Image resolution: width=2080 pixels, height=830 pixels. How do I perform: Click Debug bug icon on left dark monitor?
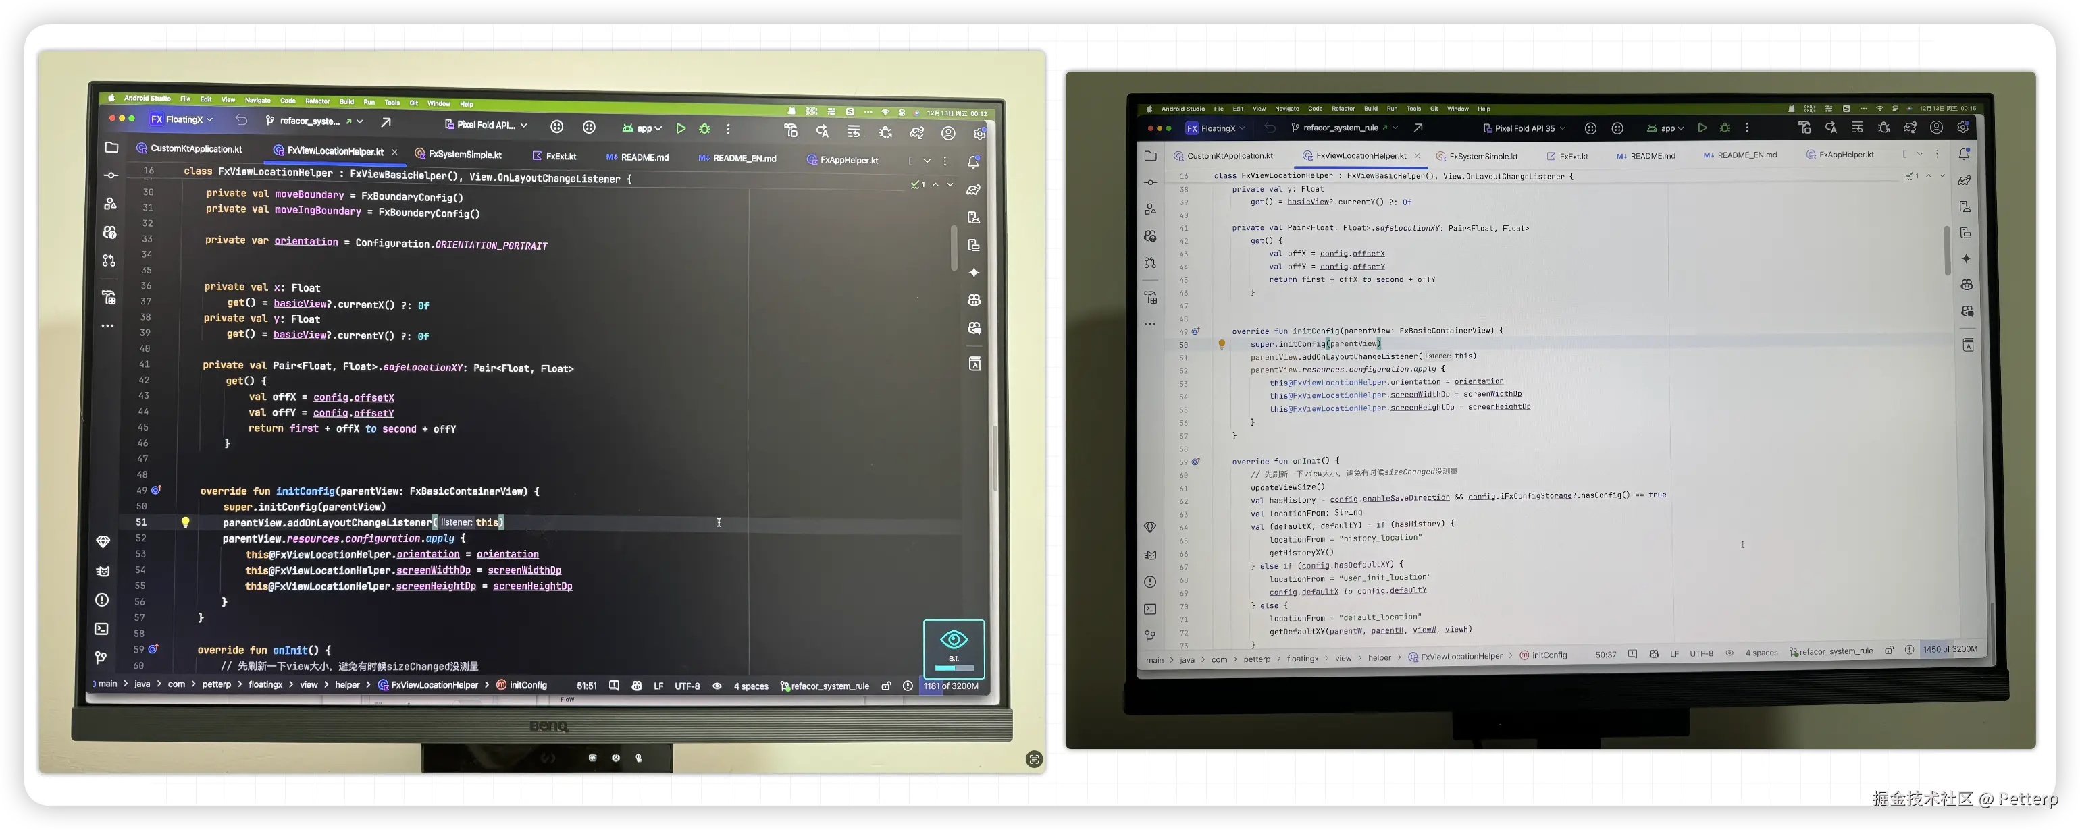(705, 129)
